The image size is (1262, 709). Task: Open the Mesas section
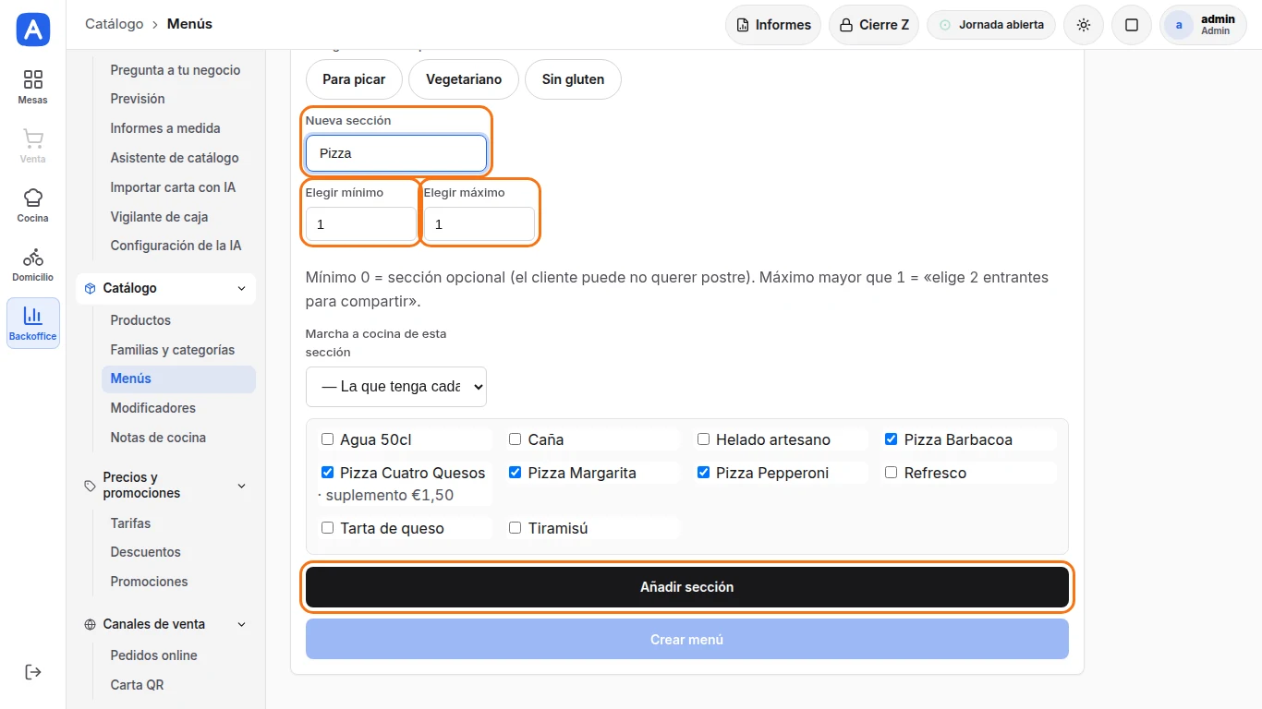(33, 87)
